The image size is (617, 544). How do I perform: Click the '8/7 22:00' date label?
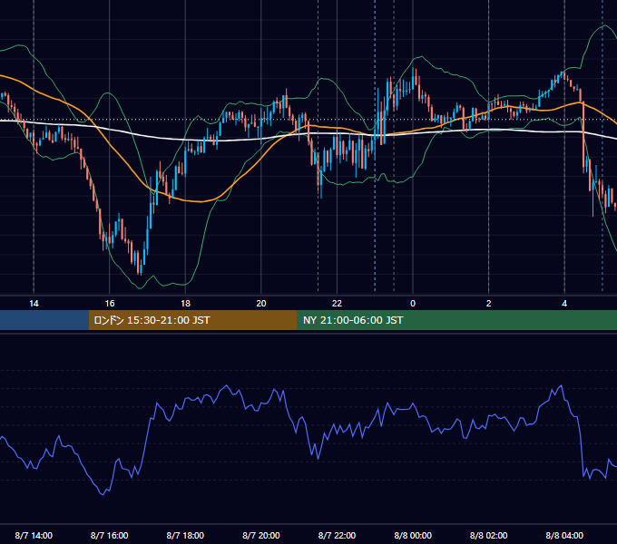[337, 535]
